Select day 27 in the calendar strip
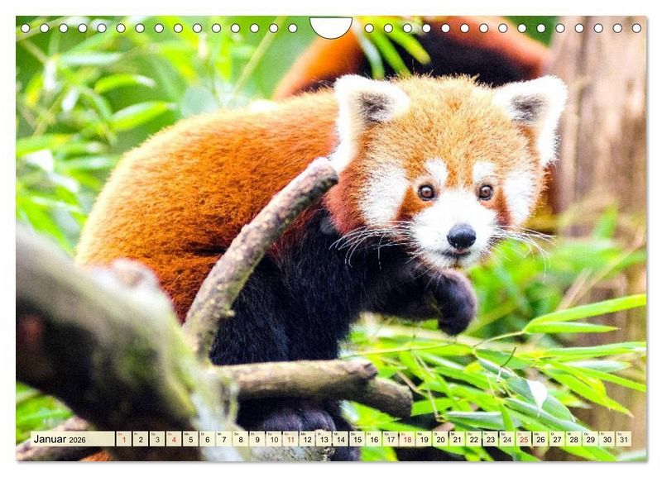This screenshot has height=477, width=662. [557, 439]
